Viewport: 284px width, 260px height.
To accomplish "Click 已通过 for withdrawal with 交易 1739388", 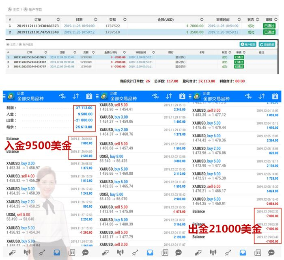I will click(239, 67).
